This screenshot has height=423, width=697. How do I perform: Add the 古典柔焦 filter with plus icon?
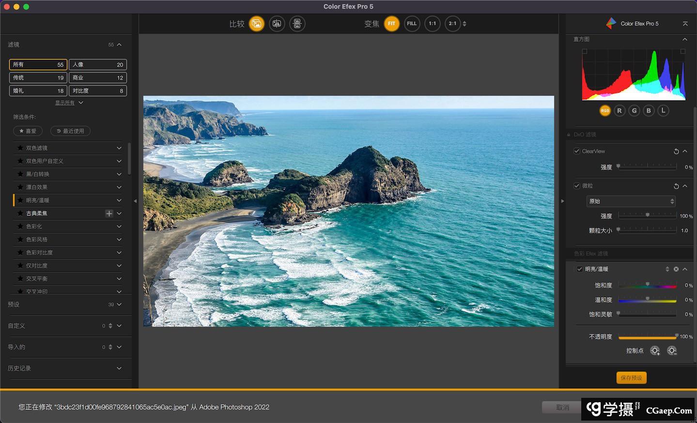[x=109, y=213]
